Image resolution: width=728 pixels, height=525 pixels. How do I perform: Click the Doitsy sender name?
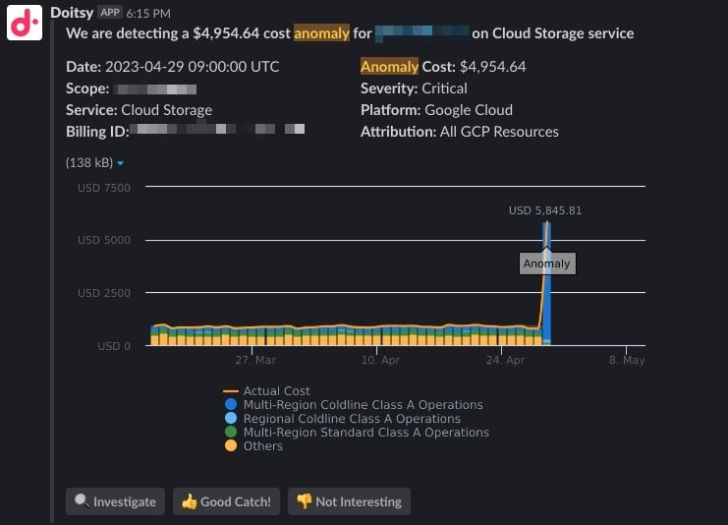[x=72, y=13]
